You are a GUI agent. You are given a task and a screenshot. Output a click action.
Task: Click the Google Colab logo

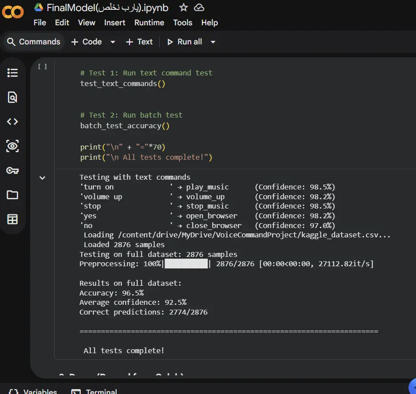[13, 12]
